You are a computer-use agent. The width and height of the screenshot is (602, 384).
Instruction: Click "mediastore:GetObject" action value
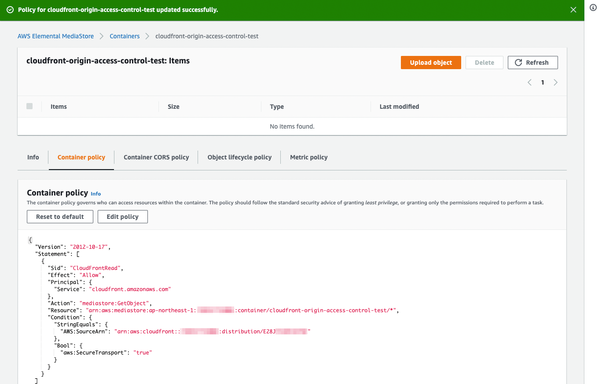115,303
